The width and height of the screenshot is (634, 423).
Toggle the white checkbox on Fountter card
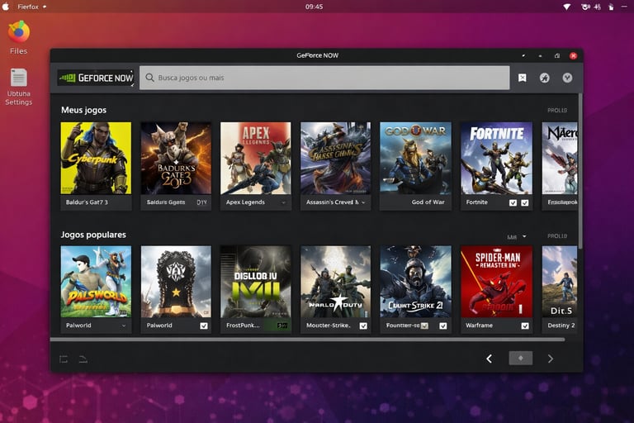click(x=443, y=326)
